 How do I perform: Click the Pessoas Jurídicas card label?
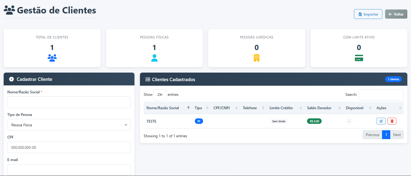(256, 37)
